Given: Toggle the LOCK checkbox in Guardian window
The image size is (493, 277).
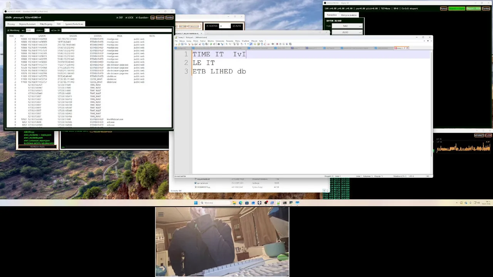Looking at the screenshot, I should click(126, 17).
